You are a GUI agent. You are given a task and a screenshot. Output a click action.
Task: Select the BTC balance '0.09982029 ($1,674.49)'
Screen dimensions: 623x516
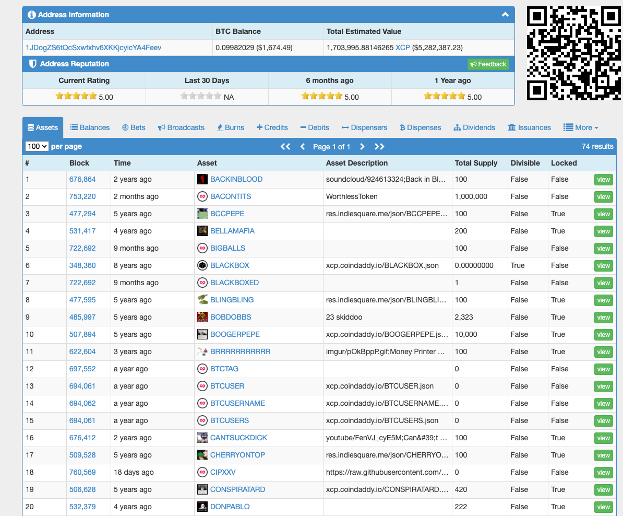[254, 48]
